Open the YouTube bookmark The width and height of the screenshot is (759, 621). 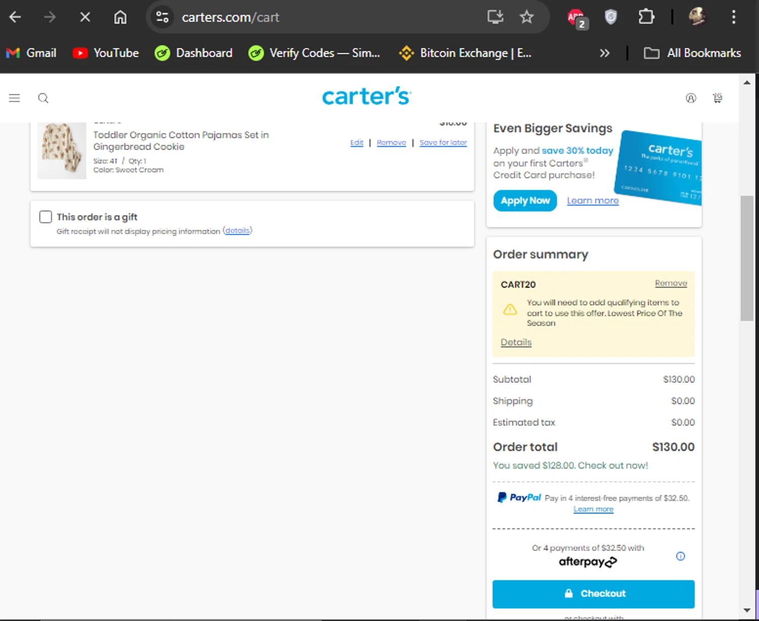point(106,53)
